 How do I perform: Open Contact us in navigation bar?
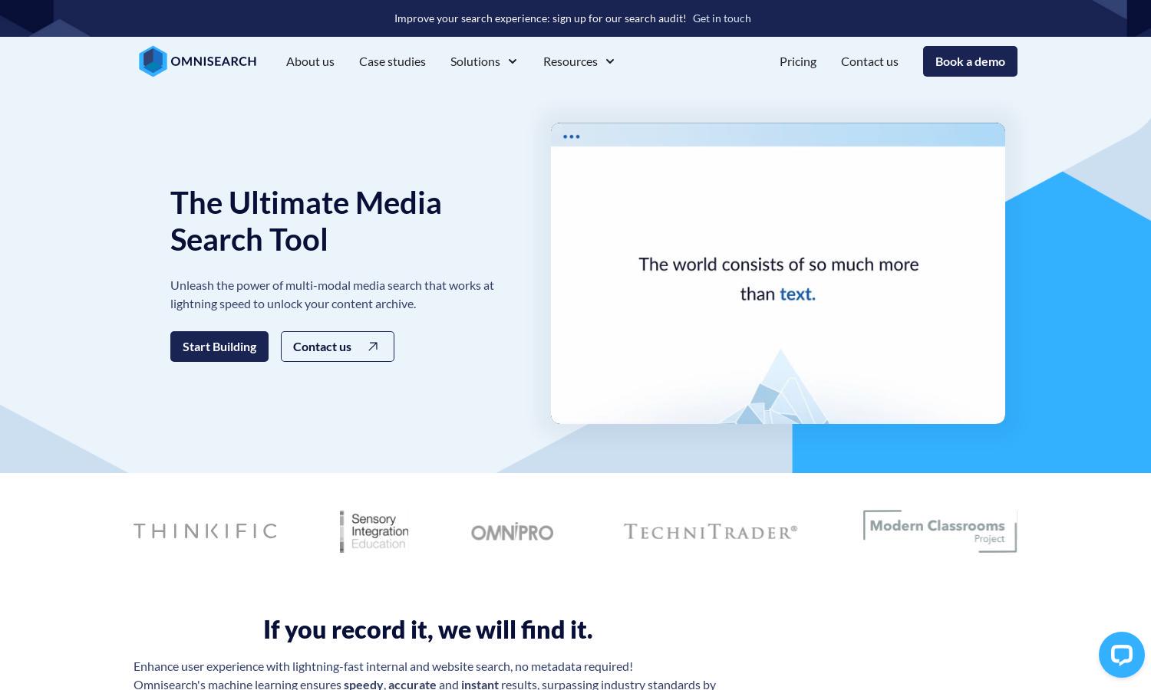(x=869, y=61)
